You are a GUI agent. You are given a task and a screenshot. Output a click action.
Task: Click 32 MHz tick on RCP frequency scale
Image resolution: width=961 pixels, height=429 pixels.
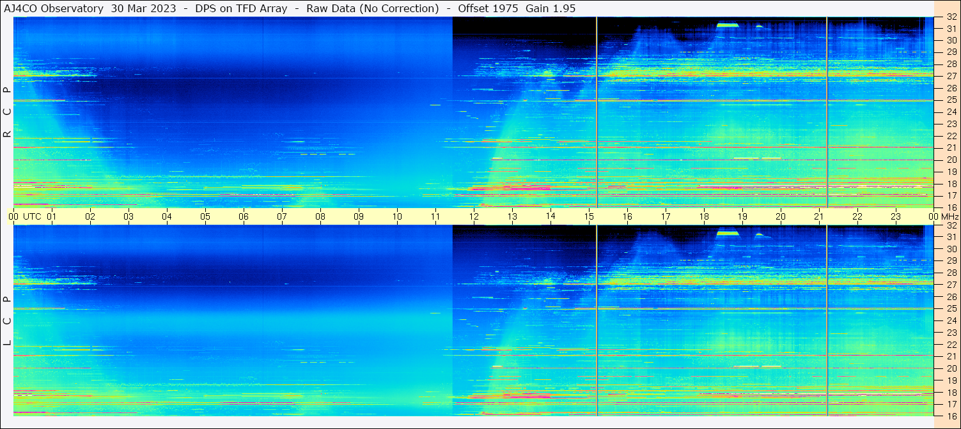[x=951, y=17]
